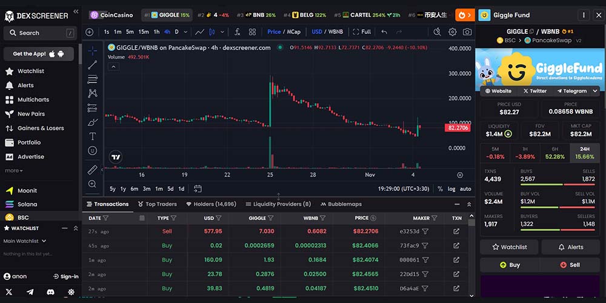Open transaction link for maker e3253d

click(x=456, y=231)
